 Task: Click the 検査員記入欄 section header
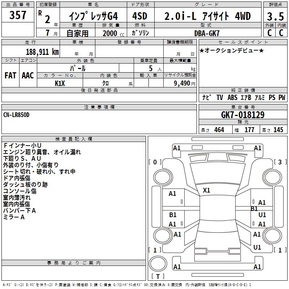(74, 139)
